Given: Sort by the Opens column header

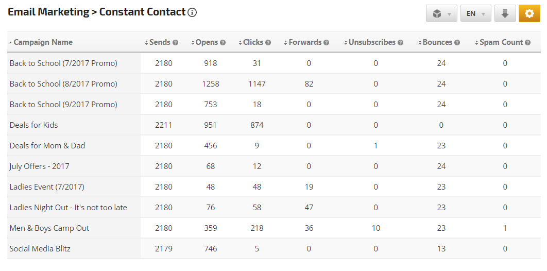Looking at the screenshot, I should point(207,42).
